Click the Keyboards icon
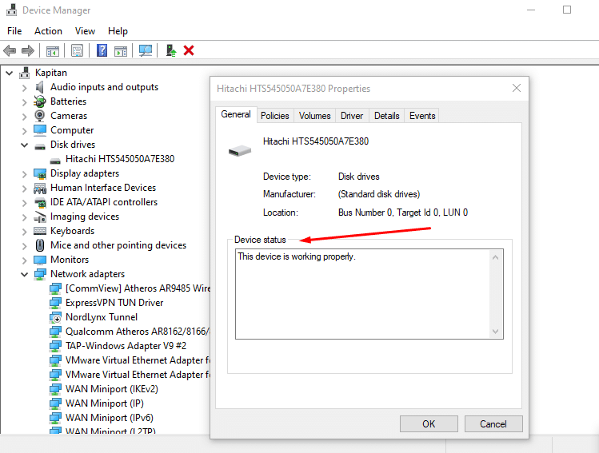 click(x=40, y=231)
